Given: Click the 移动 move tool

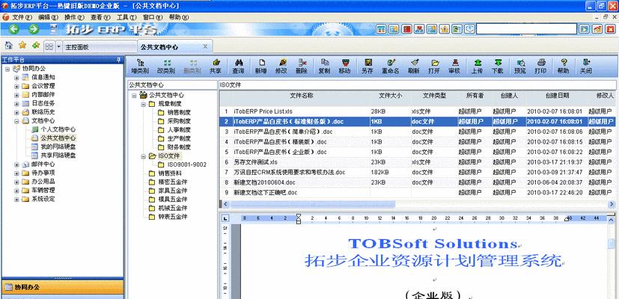Looking at the screenshot, I should click(344, 67).
